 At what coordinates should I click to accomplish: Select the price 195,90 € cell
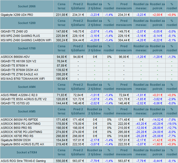(62, 79)
